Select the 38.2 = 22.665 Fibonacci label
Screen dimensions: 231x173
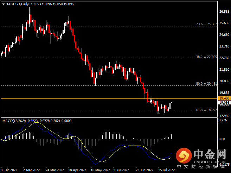click(x=206, y=57)
